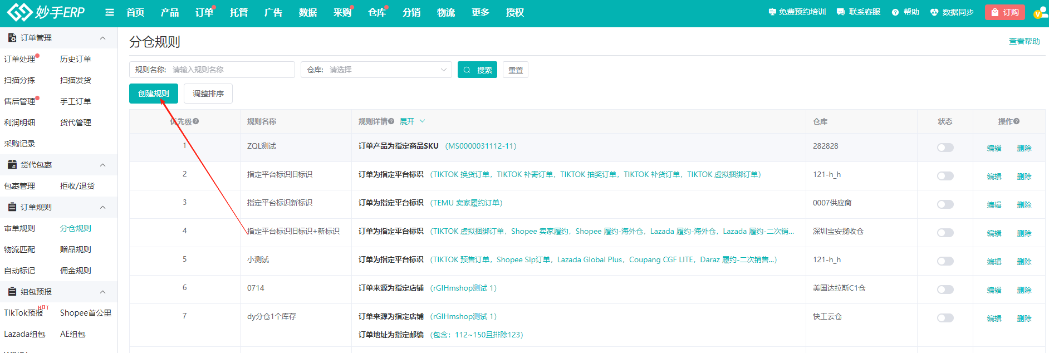The height and width of the screenshot is (353, 1049).
Task: Click the 组包预报 section icon
Action: [12, 292]
